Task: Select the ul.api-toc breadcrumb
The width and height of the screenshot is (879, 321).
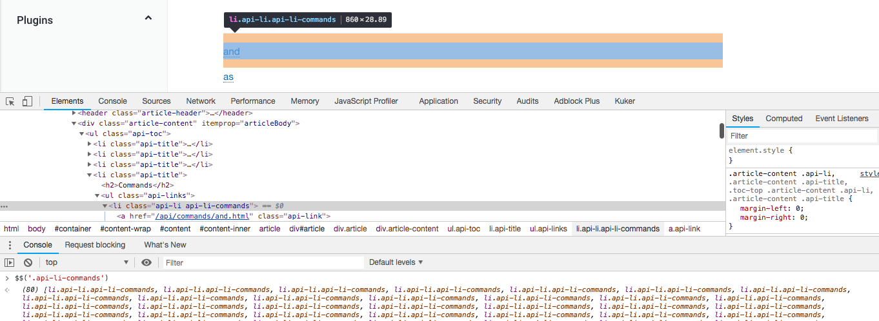Action: pos(464,229)
